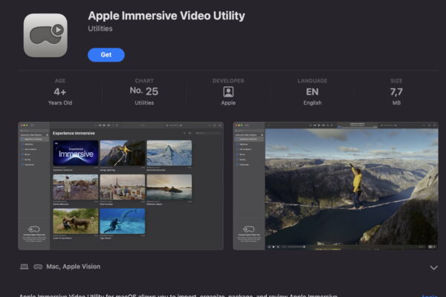Click the Apple Immersive Video Utility app icon
Screen dimensions: 446x297
(45, 35)
